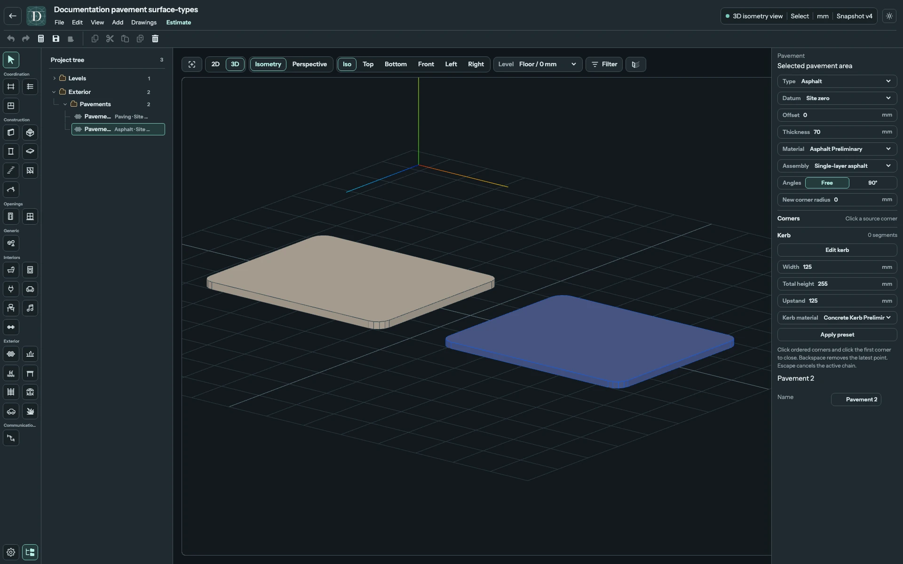
Task: Select Isometry projection toggle
Action: (x=268, y=64)
